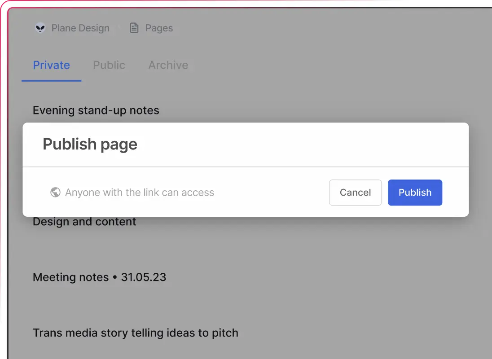
Task: Click the Plane Design alien logo icon
Action: pos(40,28)
